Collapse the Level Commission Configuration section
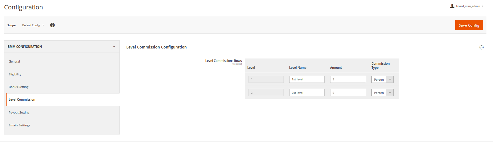 [x=481, y=48]
